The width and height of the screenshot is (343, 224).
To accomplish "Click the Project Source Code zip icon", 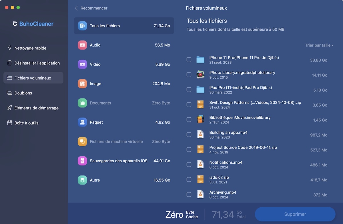I will (200, 149).
